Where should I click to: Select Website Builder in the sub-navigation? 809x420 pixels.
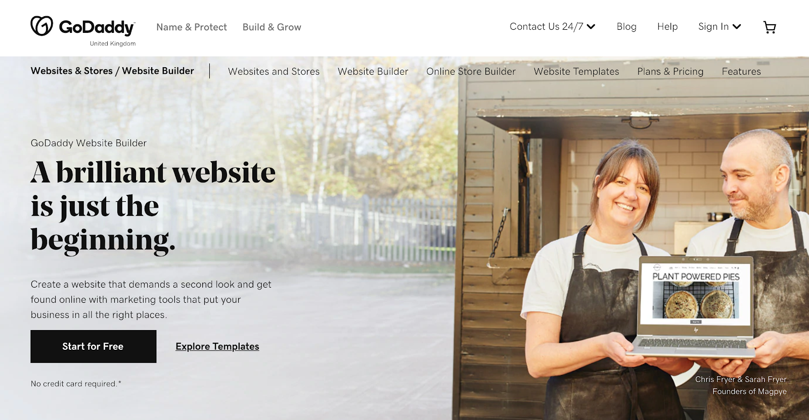373,71
